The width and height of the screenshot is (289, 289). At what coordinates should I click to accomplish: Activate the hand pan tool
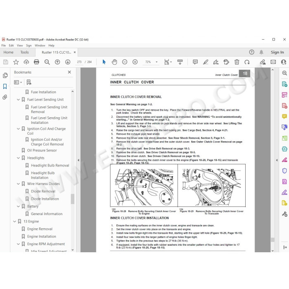click(114, 62)
